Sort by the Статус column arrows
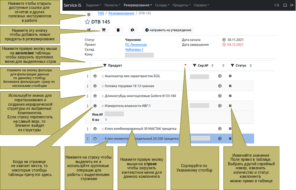 (251, 66)
